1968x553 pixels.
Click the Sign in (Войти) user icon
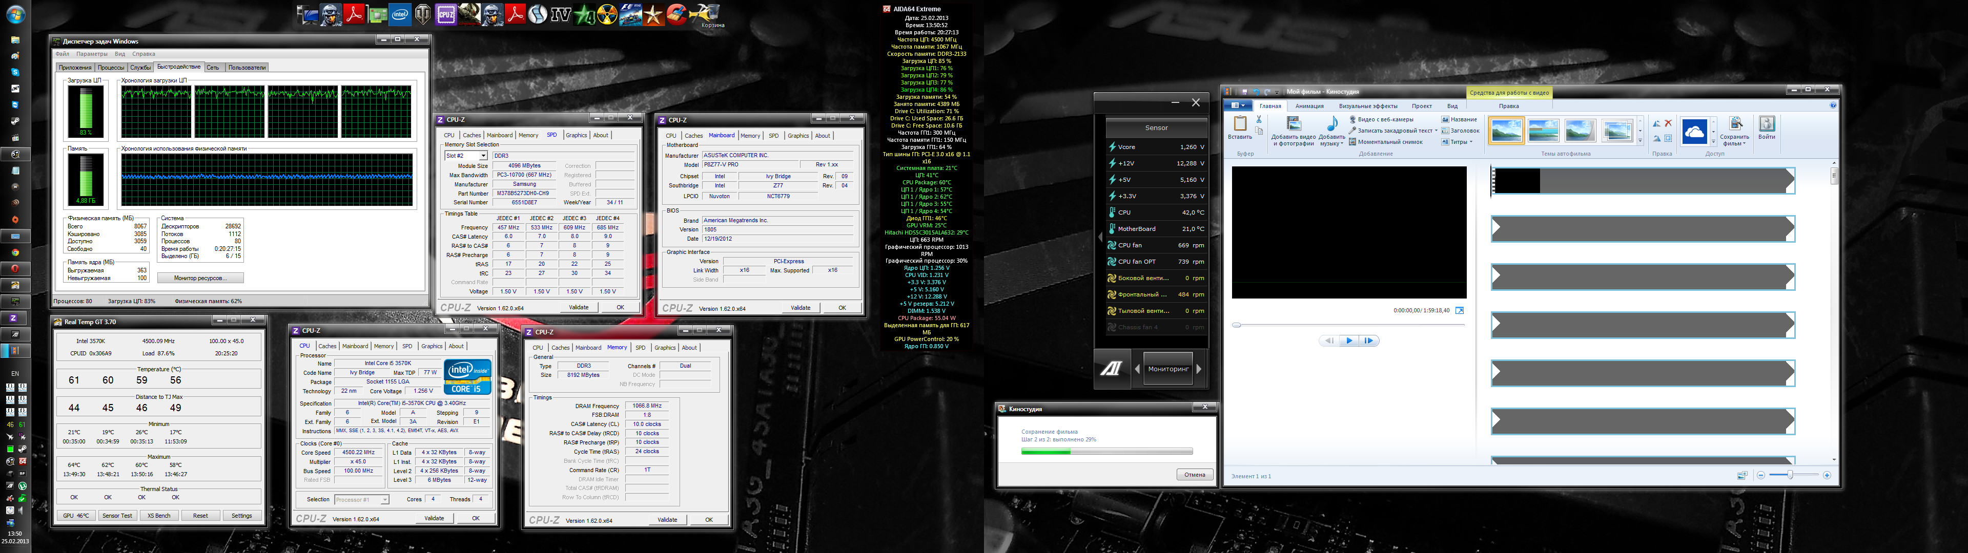pos(1766,124)
